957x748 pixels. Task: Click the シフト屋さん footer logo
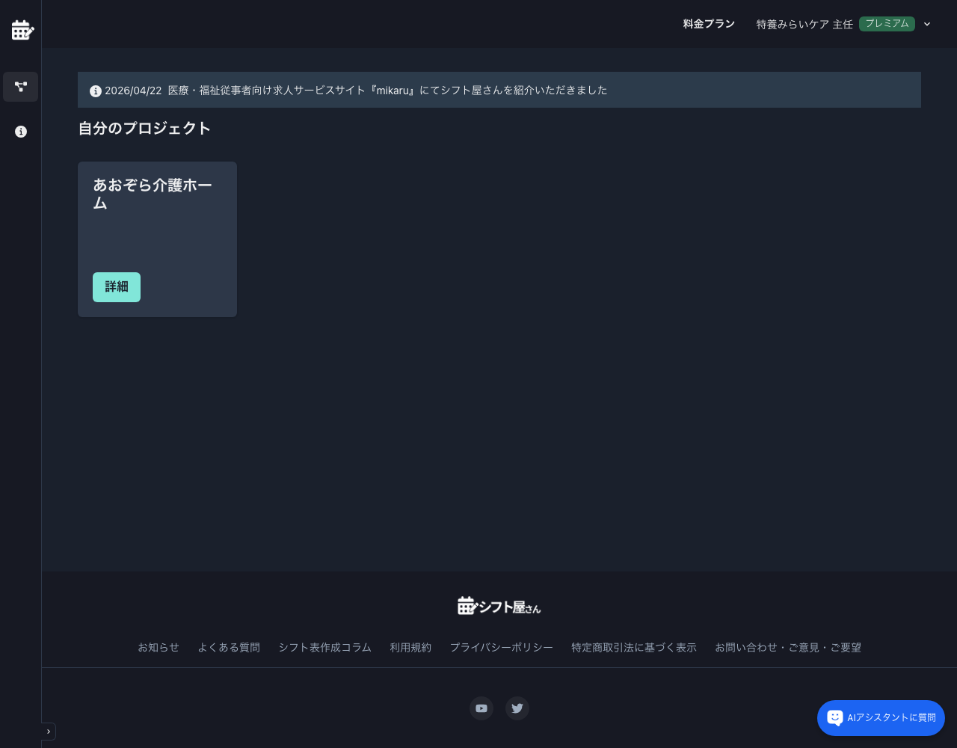(x=499, y=606)
